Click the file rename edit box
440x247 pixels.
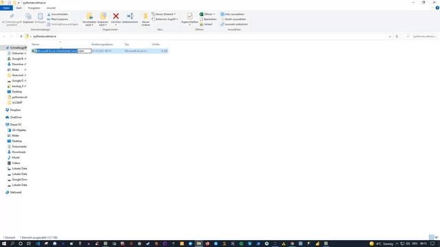[64, 51]
